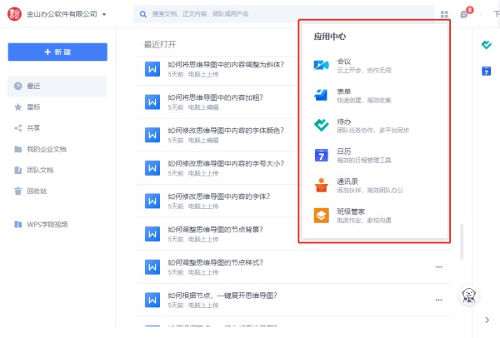The width and height of the screenshot is (500, 338).
Task: Open more options for 如何根据节点,一键展开思维导图?
Action: [x=439, y=300]
